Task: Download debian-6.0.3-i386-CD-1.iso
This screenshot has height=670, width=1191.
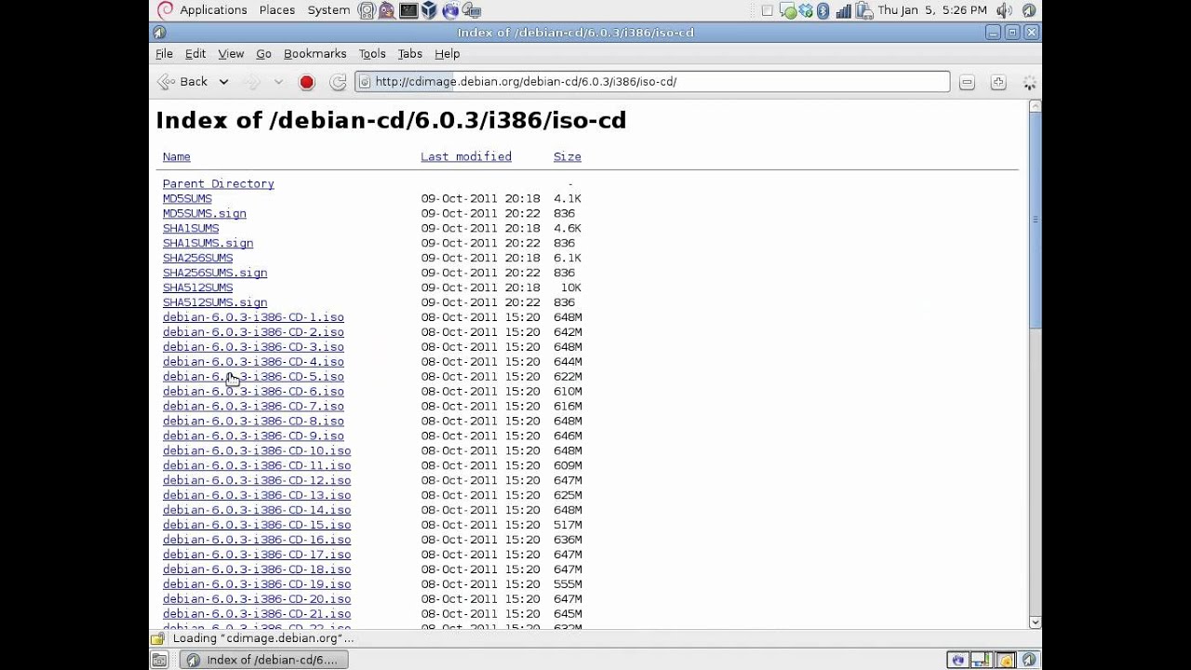Action: (253, 317)
